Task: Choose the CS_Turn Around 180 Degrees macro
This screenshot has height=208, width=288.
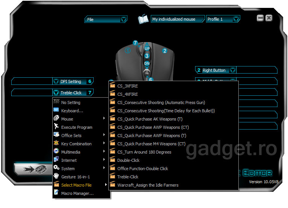Action: click(144, 152)
